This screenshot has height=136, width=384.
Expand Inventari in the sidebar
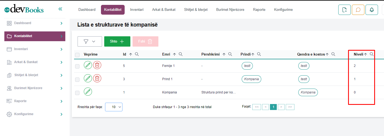35,49
